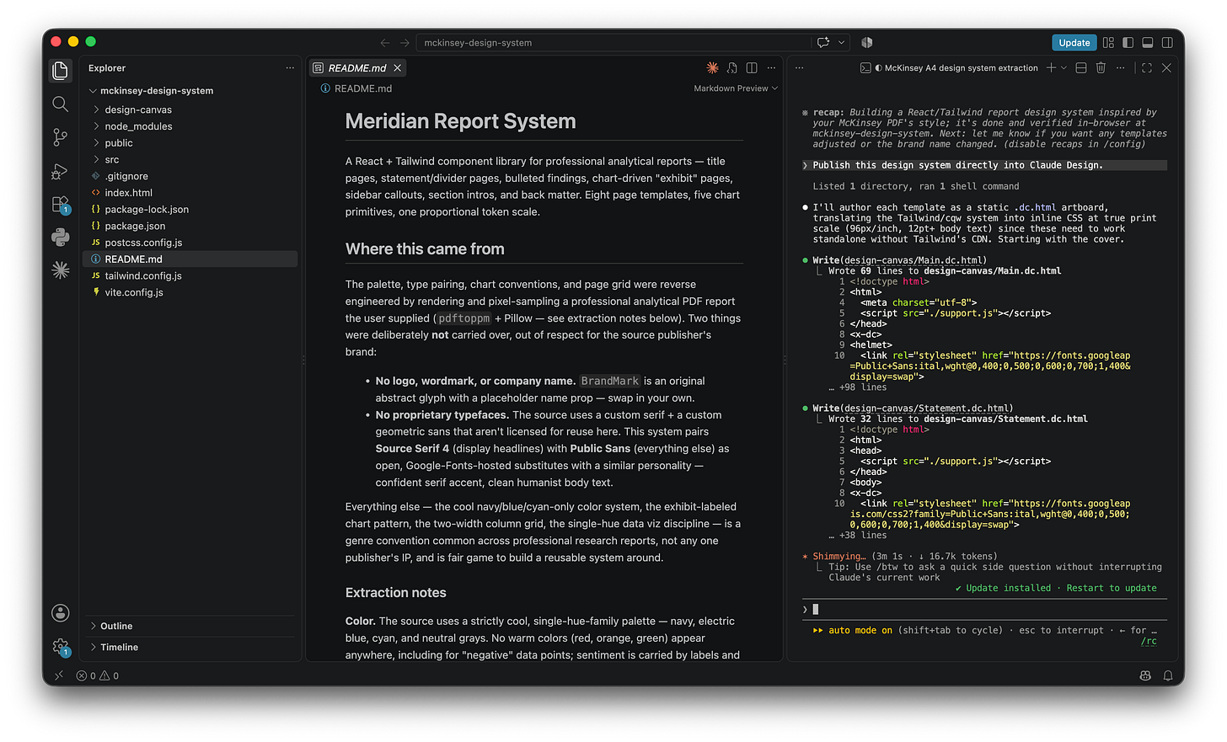
Task: Open the mckinsey-design-system command center search
Action: click(614, 42)
